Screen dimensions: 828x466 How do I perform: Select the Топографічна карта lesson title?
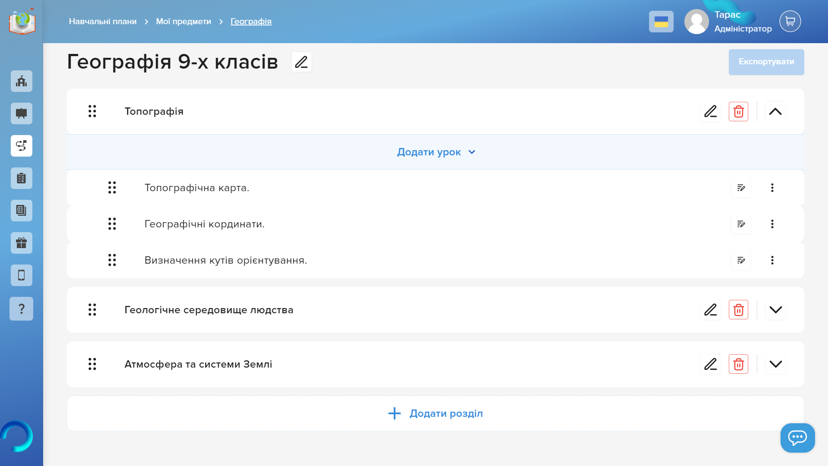click(197, 188)
